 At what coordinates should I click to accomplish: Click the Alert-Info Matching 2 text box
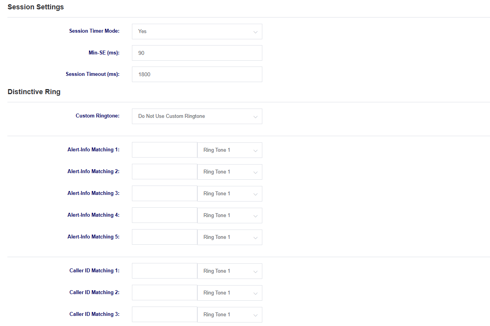tap(165, 172)
